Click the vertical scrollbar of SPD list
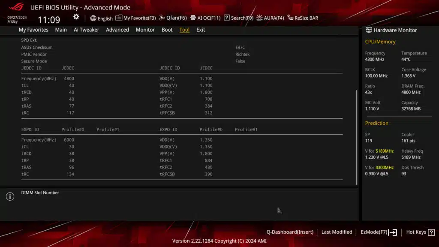Image resolution: width=439 pixels, height=247 pixels. click(x=357, y=137)
